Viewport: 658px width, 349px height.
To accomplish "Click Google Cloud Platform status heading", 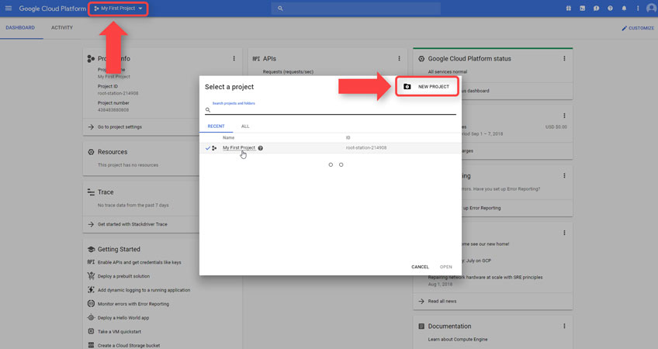I will click(x=469, y=59).
